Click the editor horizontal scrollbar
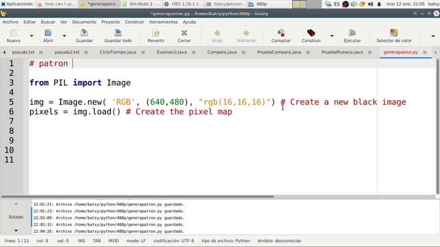This screenshot has width=440, height=247. pos(137,197)
